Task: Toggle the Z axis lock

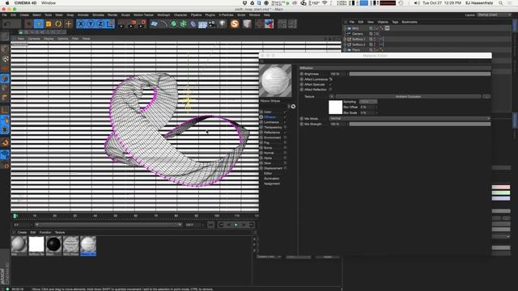Action: [x=100, y=23]
